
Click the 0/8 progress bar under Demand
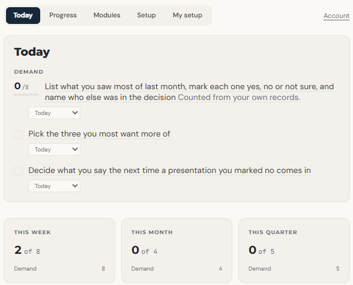(26, 95)
